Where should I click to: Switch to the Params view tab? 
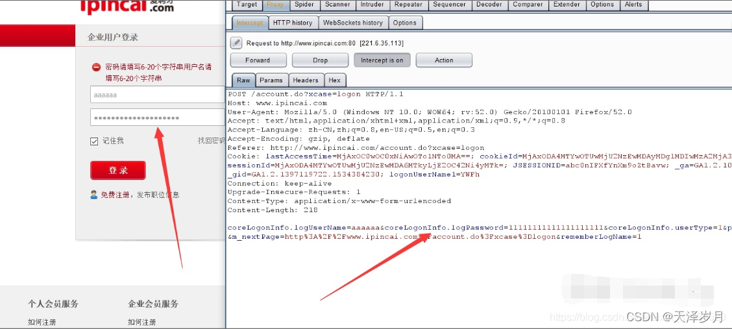[x=271, y=80]
